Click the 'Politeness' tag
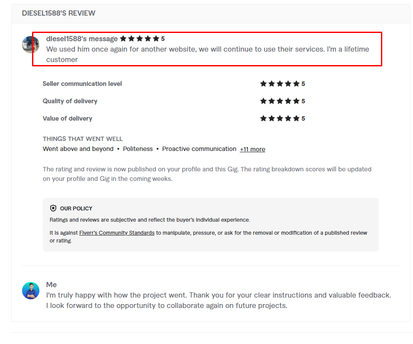413x344 pixels. pos(138,149)
